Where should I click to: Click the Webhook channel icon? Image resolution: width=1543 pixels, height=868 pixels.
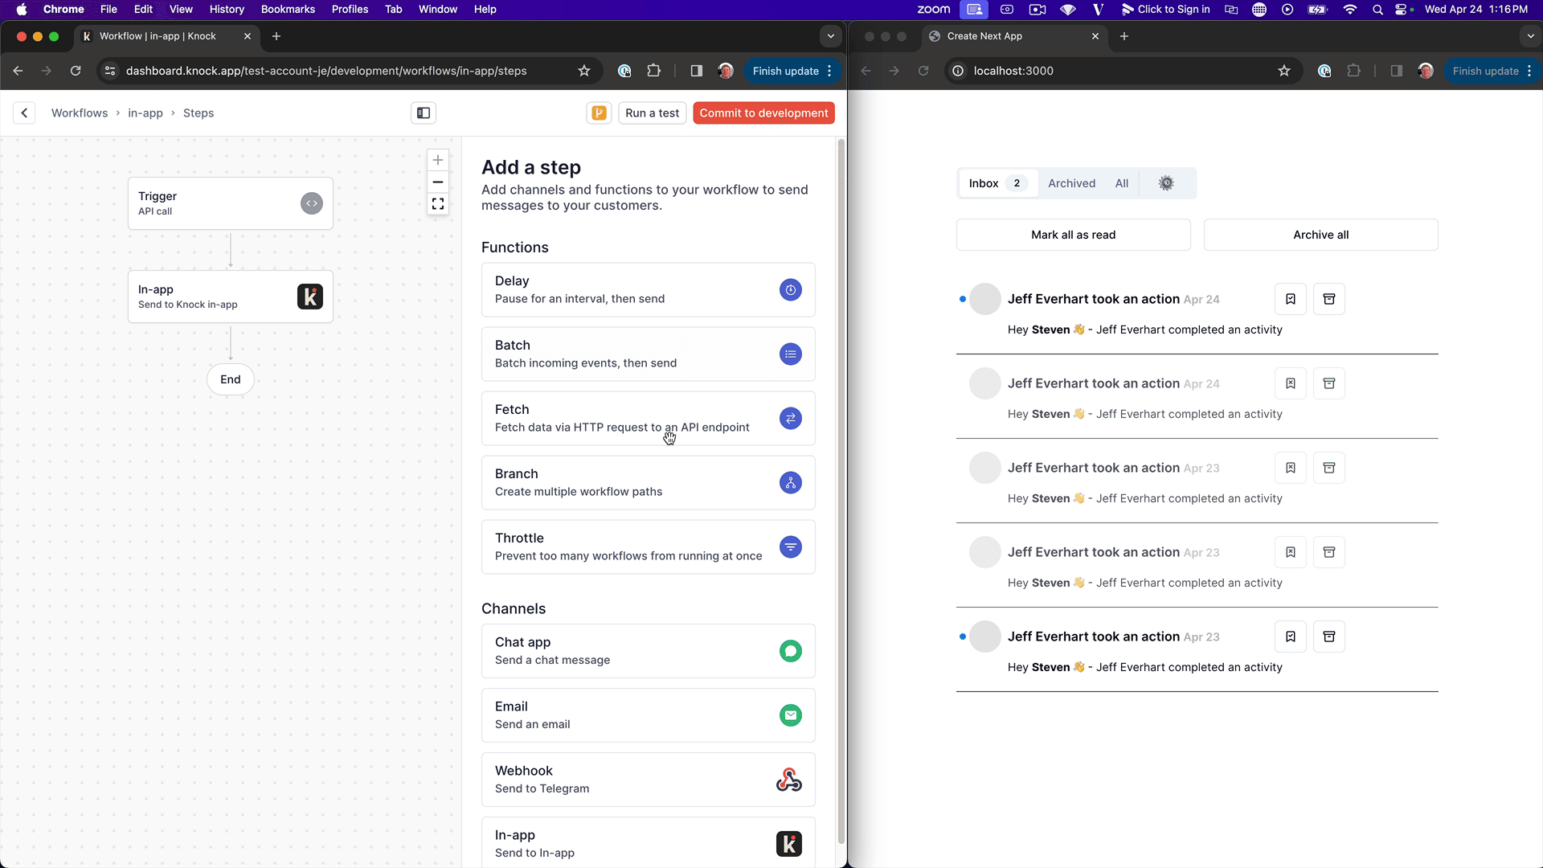[x=789, y=780]
